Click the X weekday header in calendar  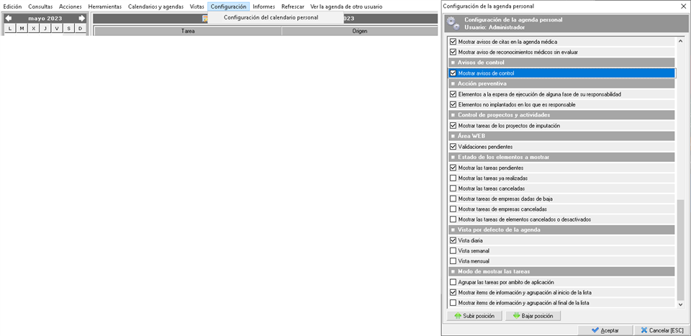[34, 28]
